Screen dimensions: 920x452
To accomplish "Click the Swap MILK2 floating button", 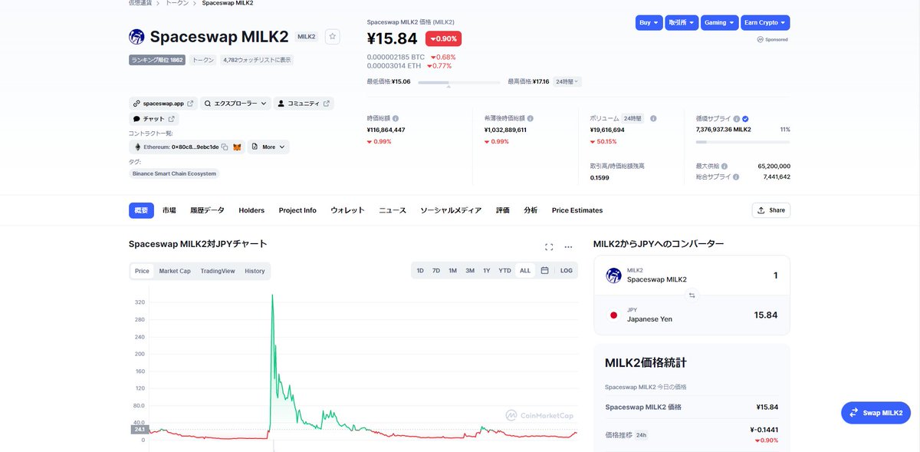I will pos(876,413).
